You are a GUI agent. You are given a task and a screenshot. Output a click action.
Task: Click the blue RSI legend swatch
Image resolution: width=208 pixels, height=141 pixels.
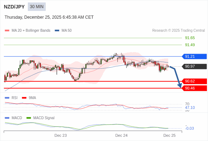(x=7, y=98)
